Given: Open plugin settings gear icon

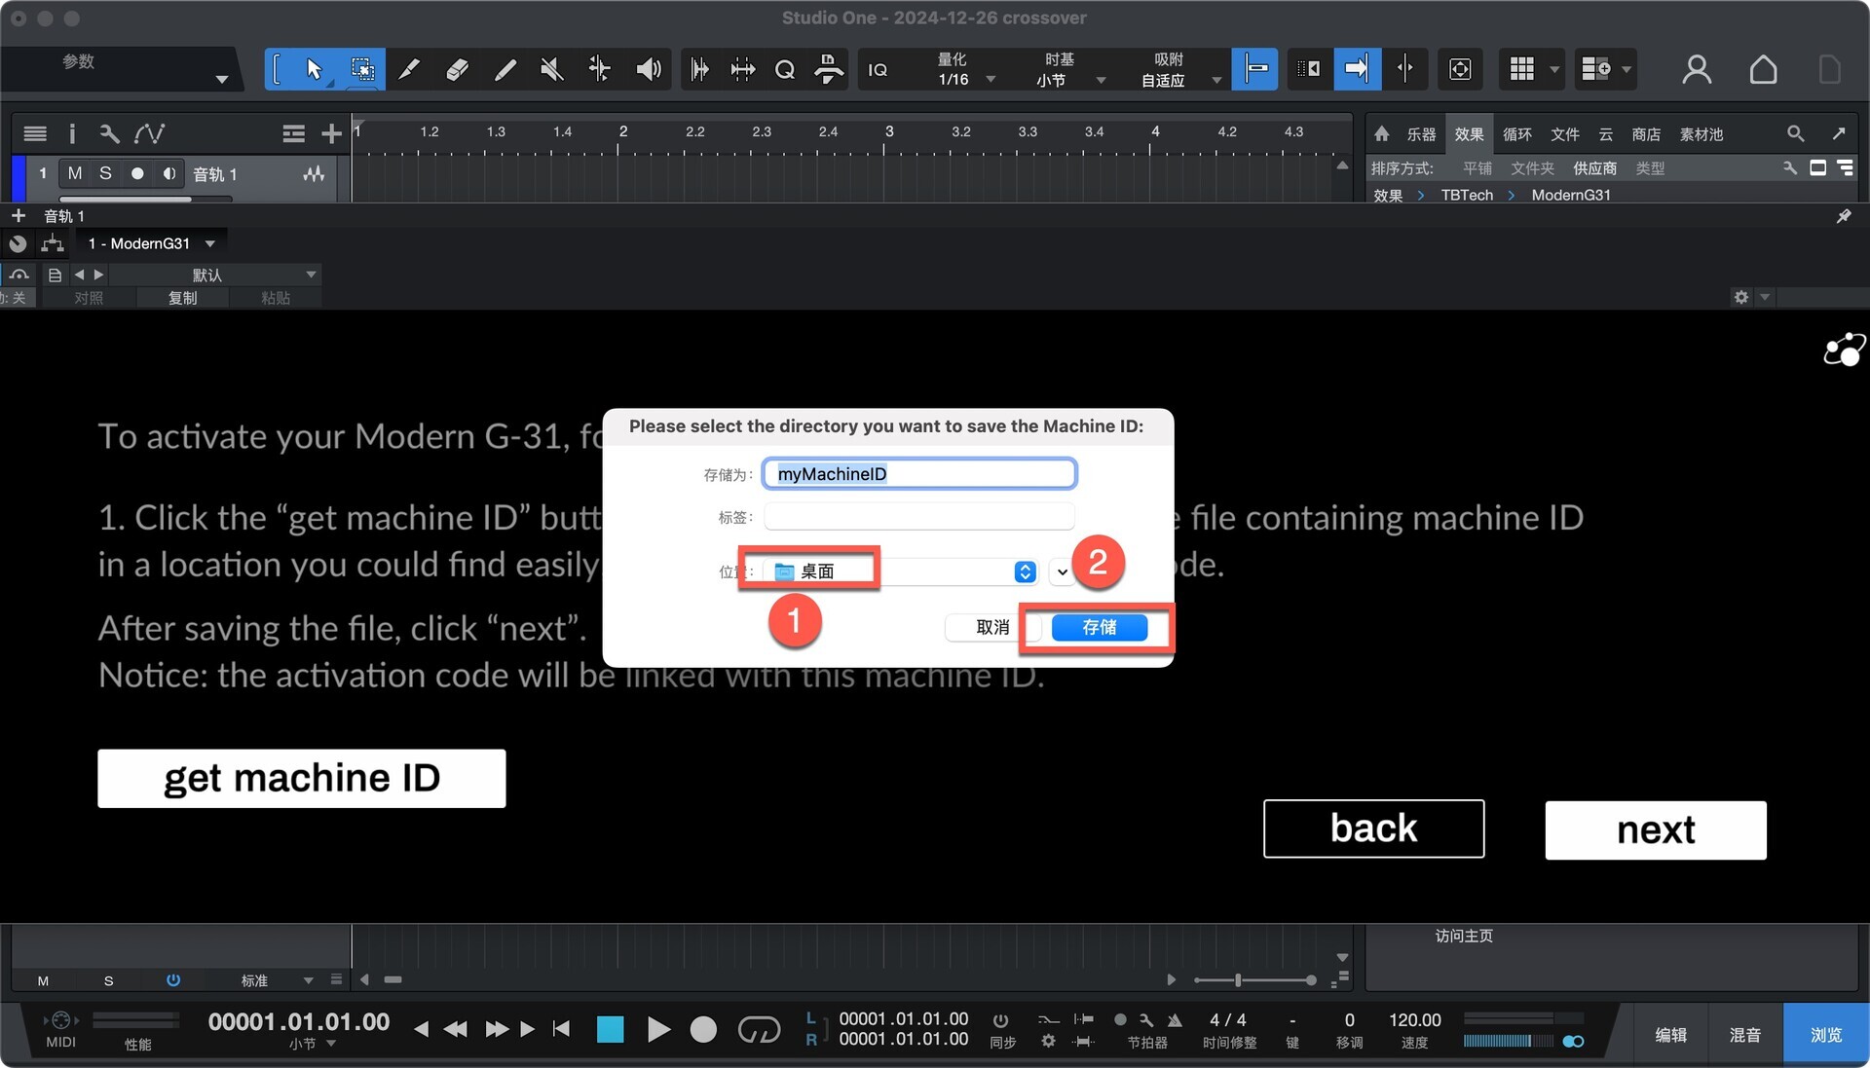Looking at the screenshot, I should point(1740,297).
